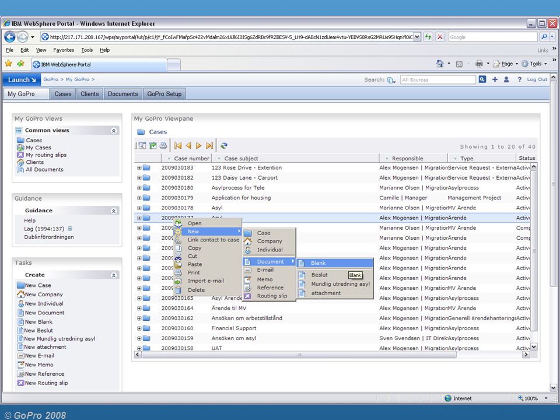Click the plus icon beside GoPro search
Viewport: 560px width, 420px height.
pos(495,79)
